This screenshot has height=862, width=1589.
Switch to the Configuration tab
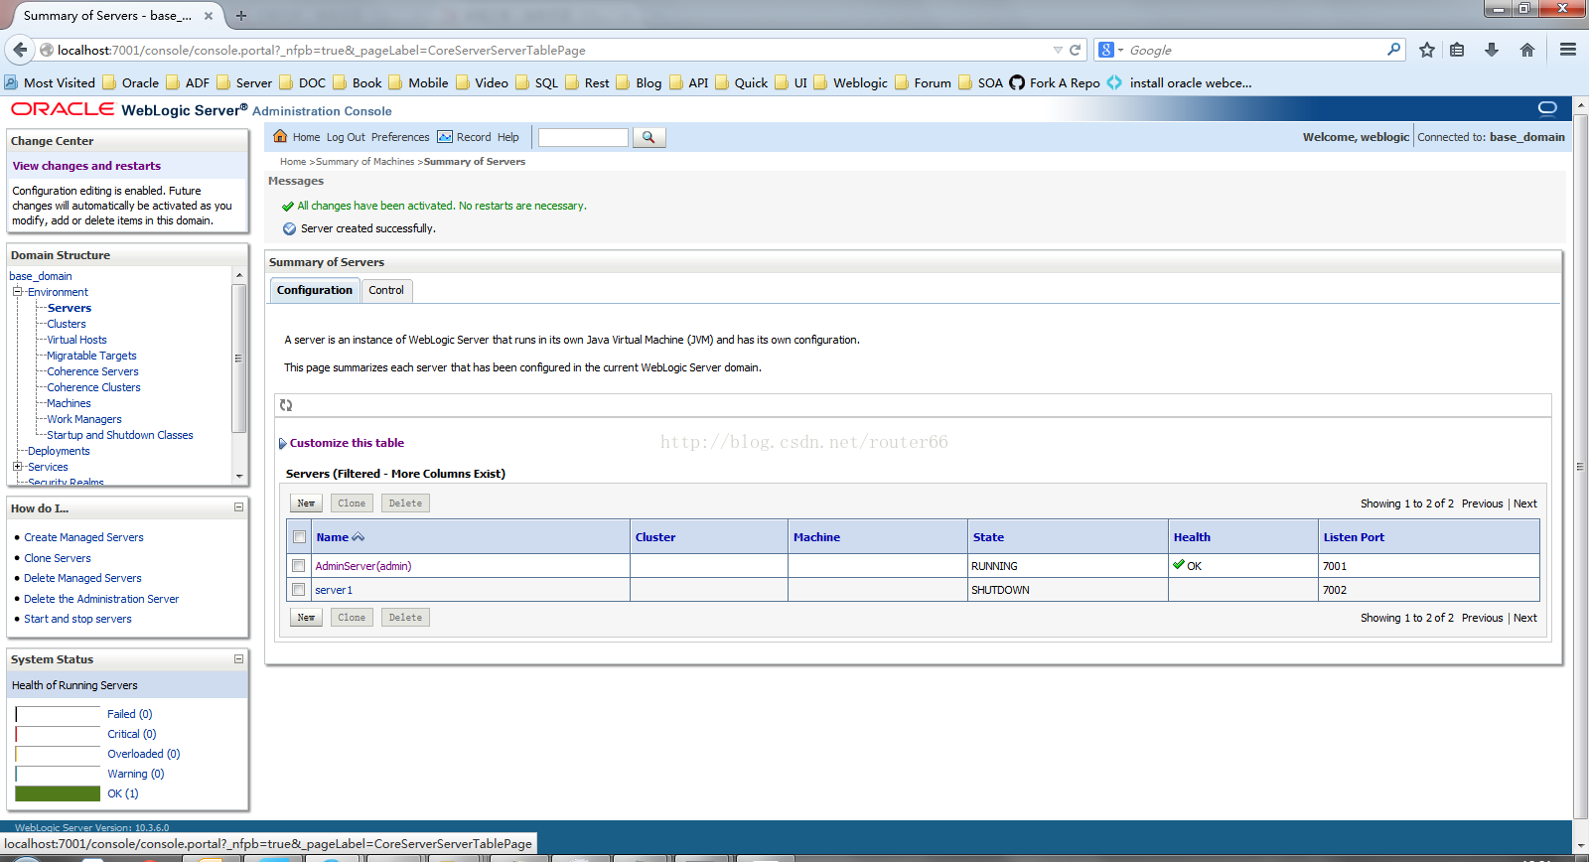(x=315, y=290)
